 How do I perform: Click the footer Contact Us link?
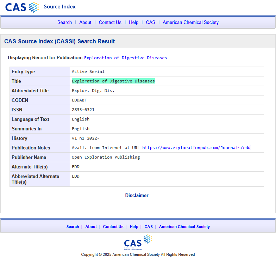113,227
